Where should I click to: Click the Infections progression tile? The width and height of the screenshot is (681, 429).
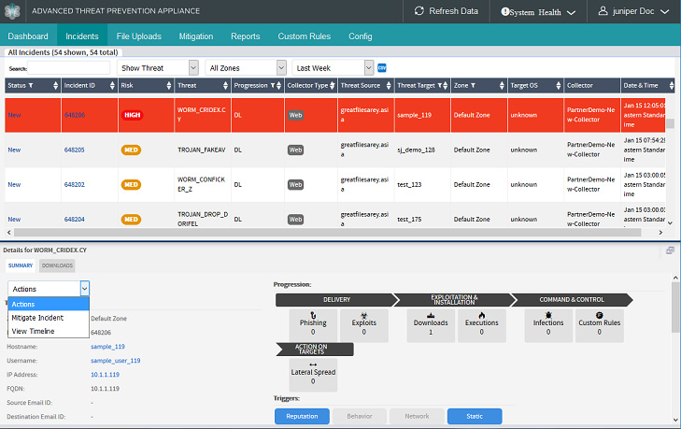pos(548,323)
